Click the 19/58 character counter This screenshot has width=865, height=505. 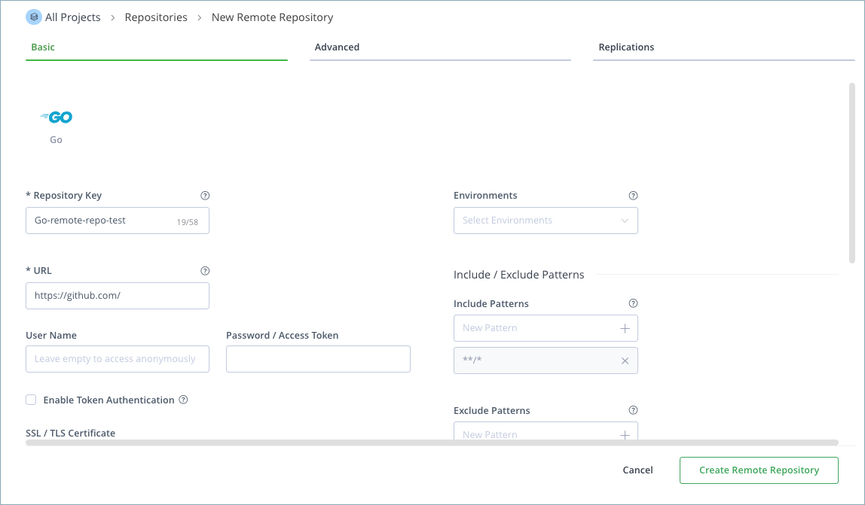(188, 222)
